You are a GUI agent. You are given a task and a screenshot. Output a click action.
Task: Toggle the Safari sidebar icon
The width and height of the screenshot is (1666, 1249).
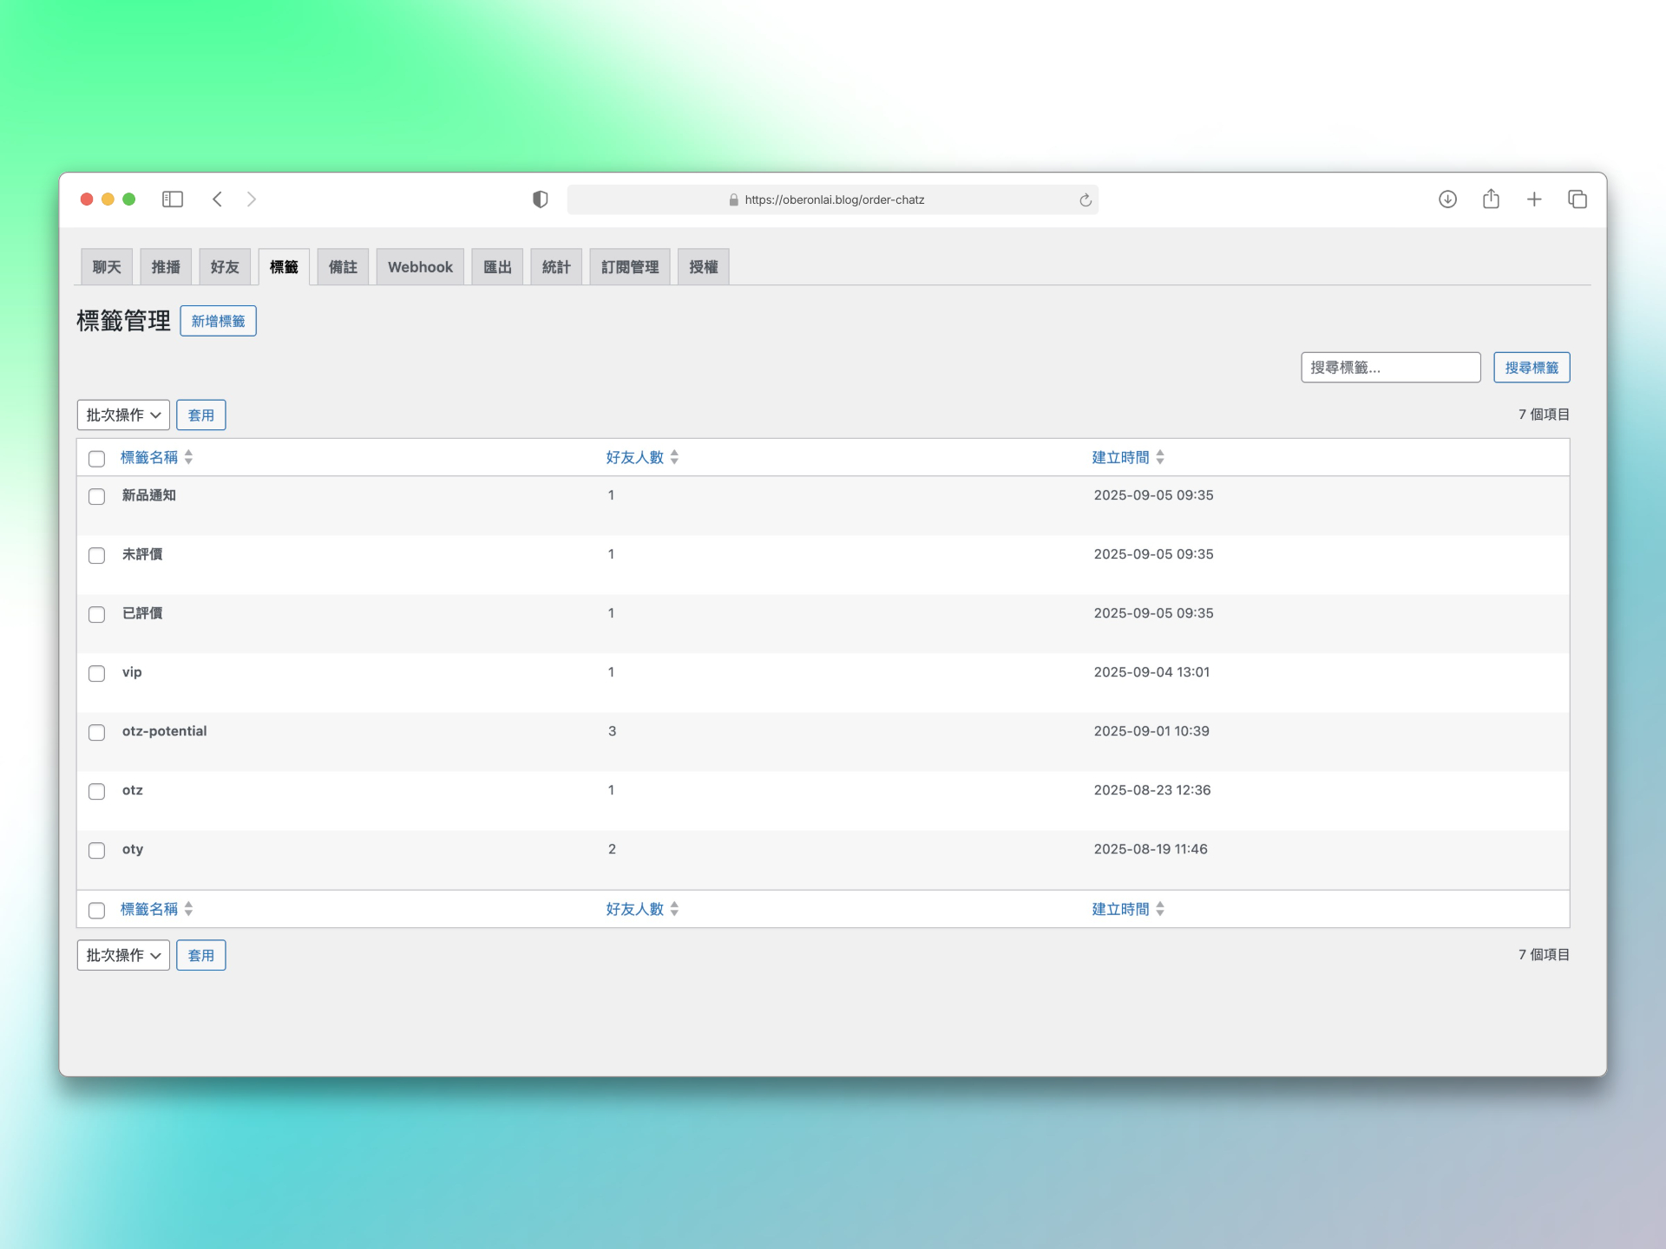[x=173, y=199]
